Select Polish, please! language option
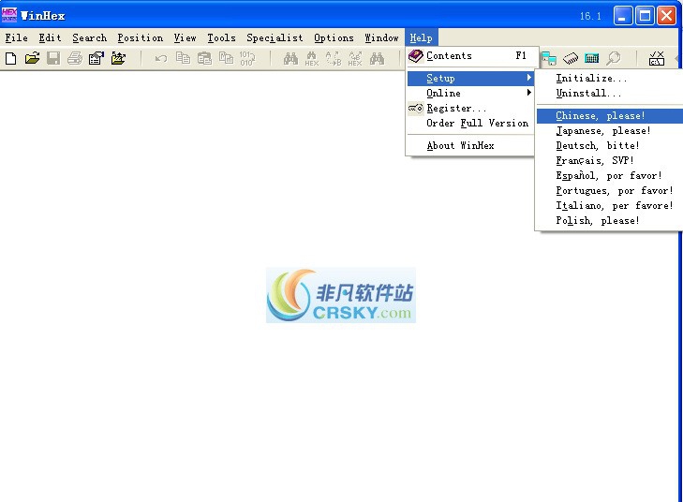 coord(610,220)
